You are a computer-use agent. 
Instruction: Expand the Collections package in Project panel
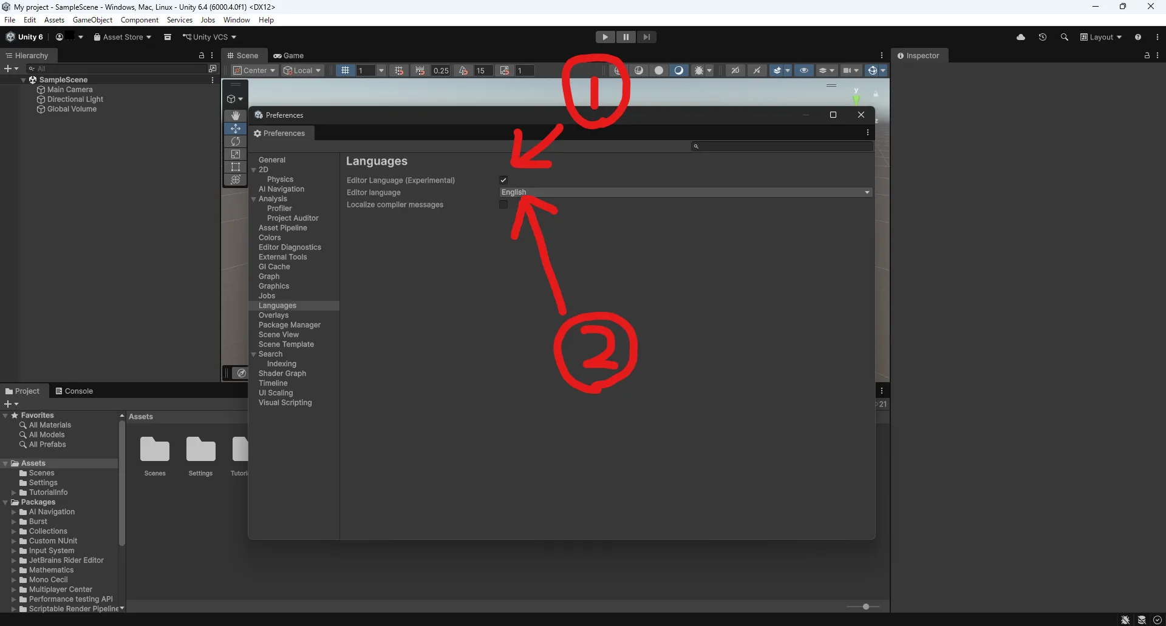tap(15, 531)
